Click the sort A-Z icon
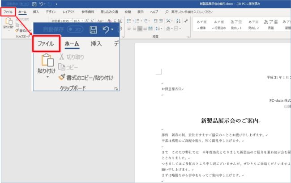 (x=178, y=21)
